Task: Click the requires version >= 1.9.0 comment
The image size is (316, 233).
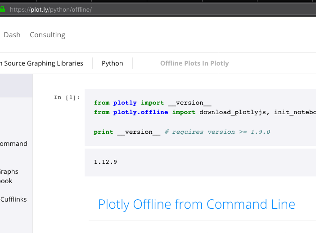Action: tap(217, 132)
